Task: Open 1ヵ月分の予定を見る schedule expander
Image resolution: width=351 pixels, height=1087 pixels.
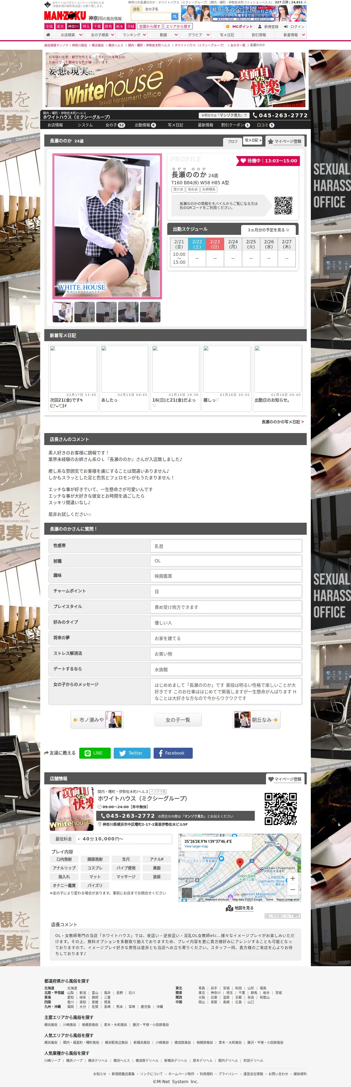Action: (269, 230)
